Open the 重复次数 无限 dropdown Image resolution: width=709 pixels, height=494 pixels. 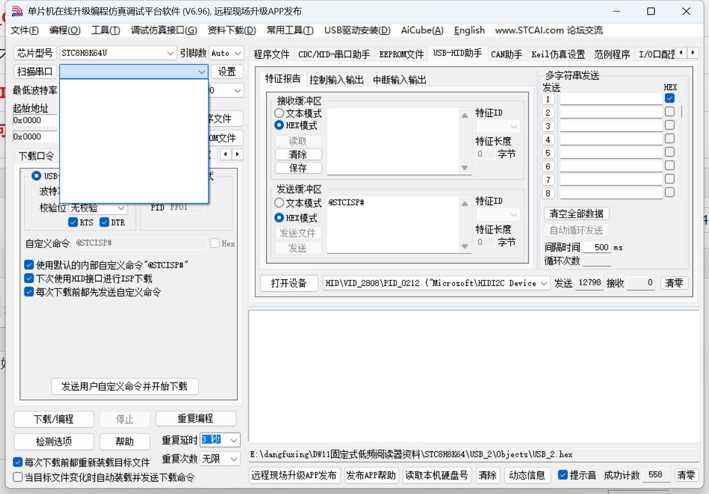click(x=234, y=459)
